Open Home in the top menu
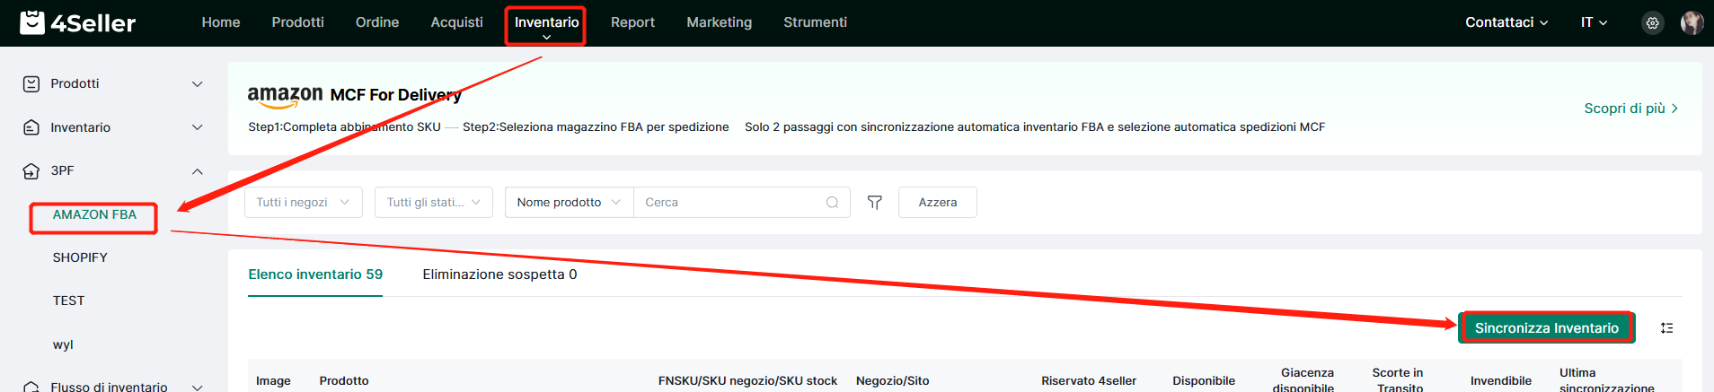 (221, 22)
